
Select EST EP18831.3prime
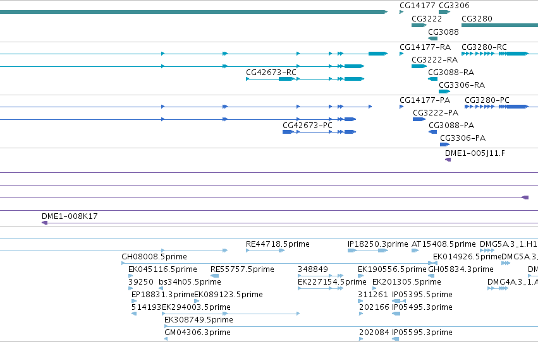pos(163,295)
